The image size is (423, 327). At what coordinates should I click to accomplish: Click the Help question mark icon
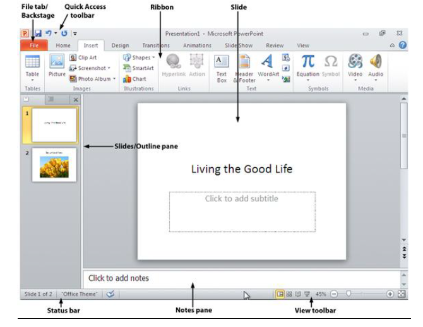point(403,45)
